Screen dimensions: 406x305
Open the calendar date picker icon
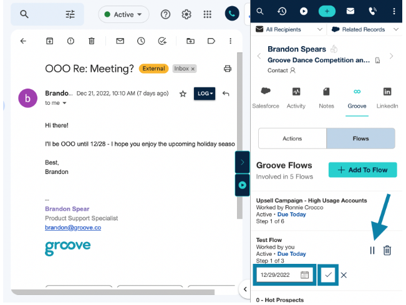point(304,274)
